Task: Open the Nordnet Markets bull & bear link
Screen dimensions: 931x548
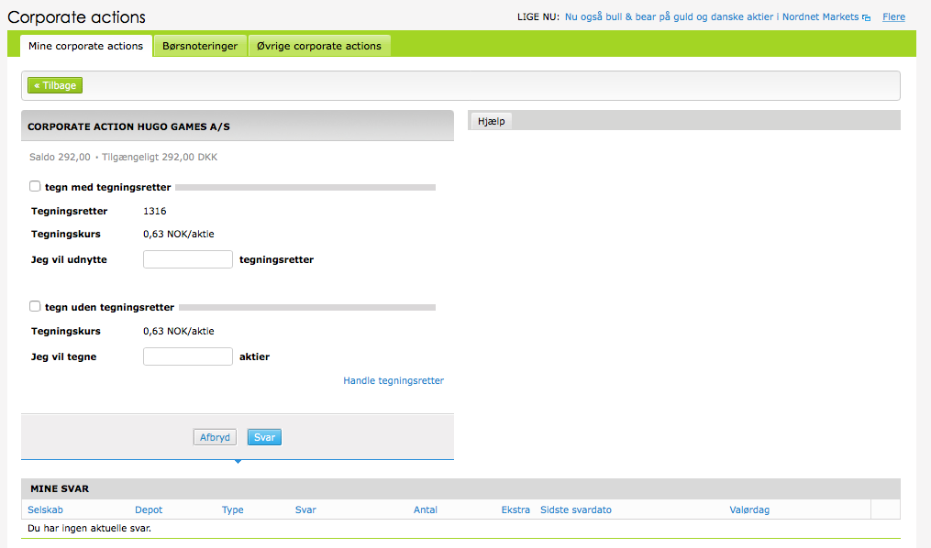Action: point(711,16)
